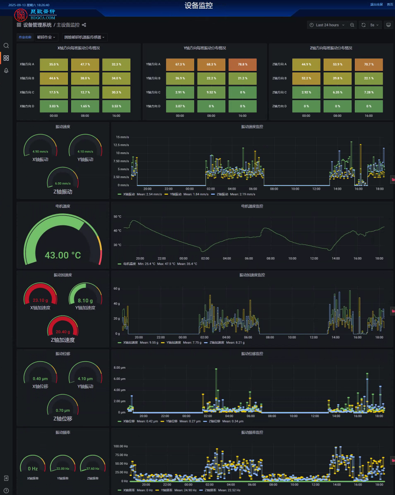The width and height of the screenshot is (395, 495).
Task: Toggle the Y轴加速度 series in acceleration legend
Action: (173, 343)
